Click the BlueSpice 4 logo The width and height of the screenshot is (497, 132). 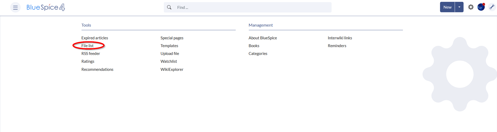click(x=46, y=7)
